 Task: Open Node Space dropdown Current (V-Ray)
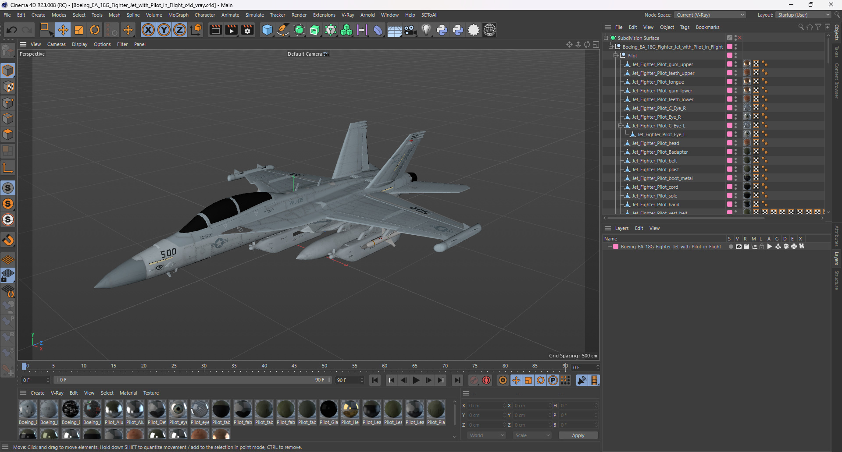point(710,15)
